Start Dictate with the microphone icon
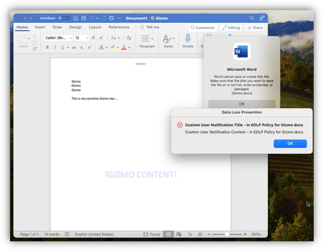323x251 pixels. point(188,41)
